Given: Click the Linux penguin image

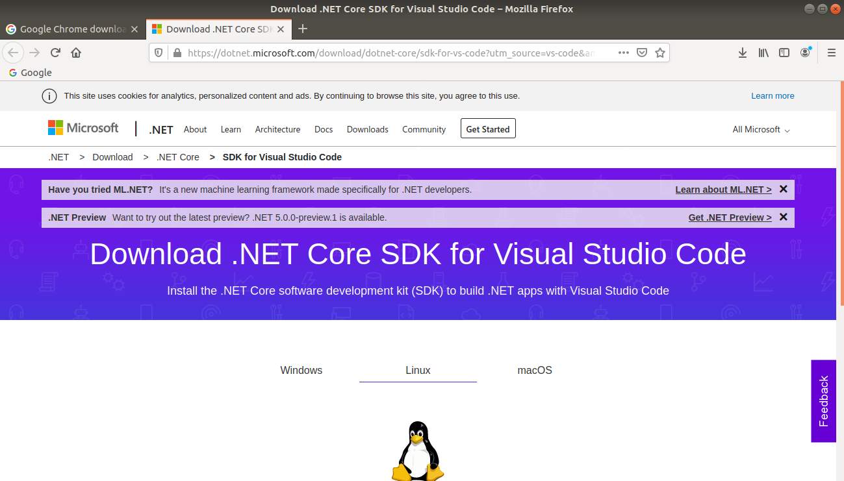Looking at the screenshot, I should tap(418, 450).
